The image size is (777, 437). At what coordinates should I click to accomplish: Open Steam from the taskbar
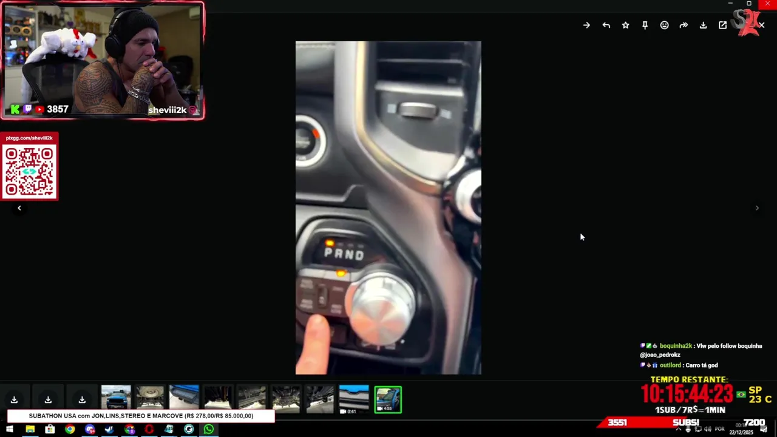tap(109, 430)
